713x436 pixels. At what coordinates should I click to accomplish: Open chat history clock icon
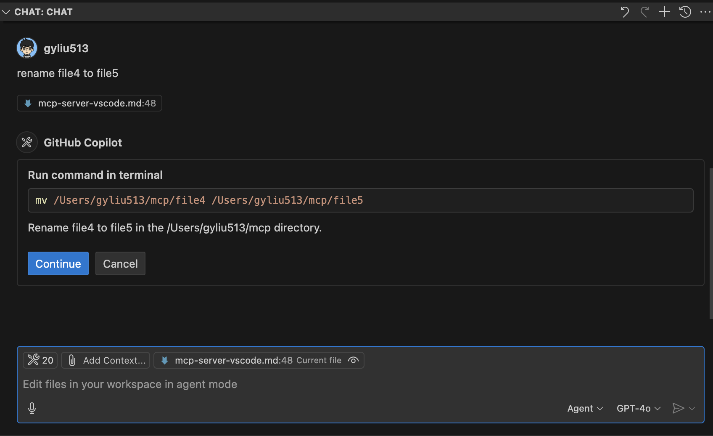[685, 12]
